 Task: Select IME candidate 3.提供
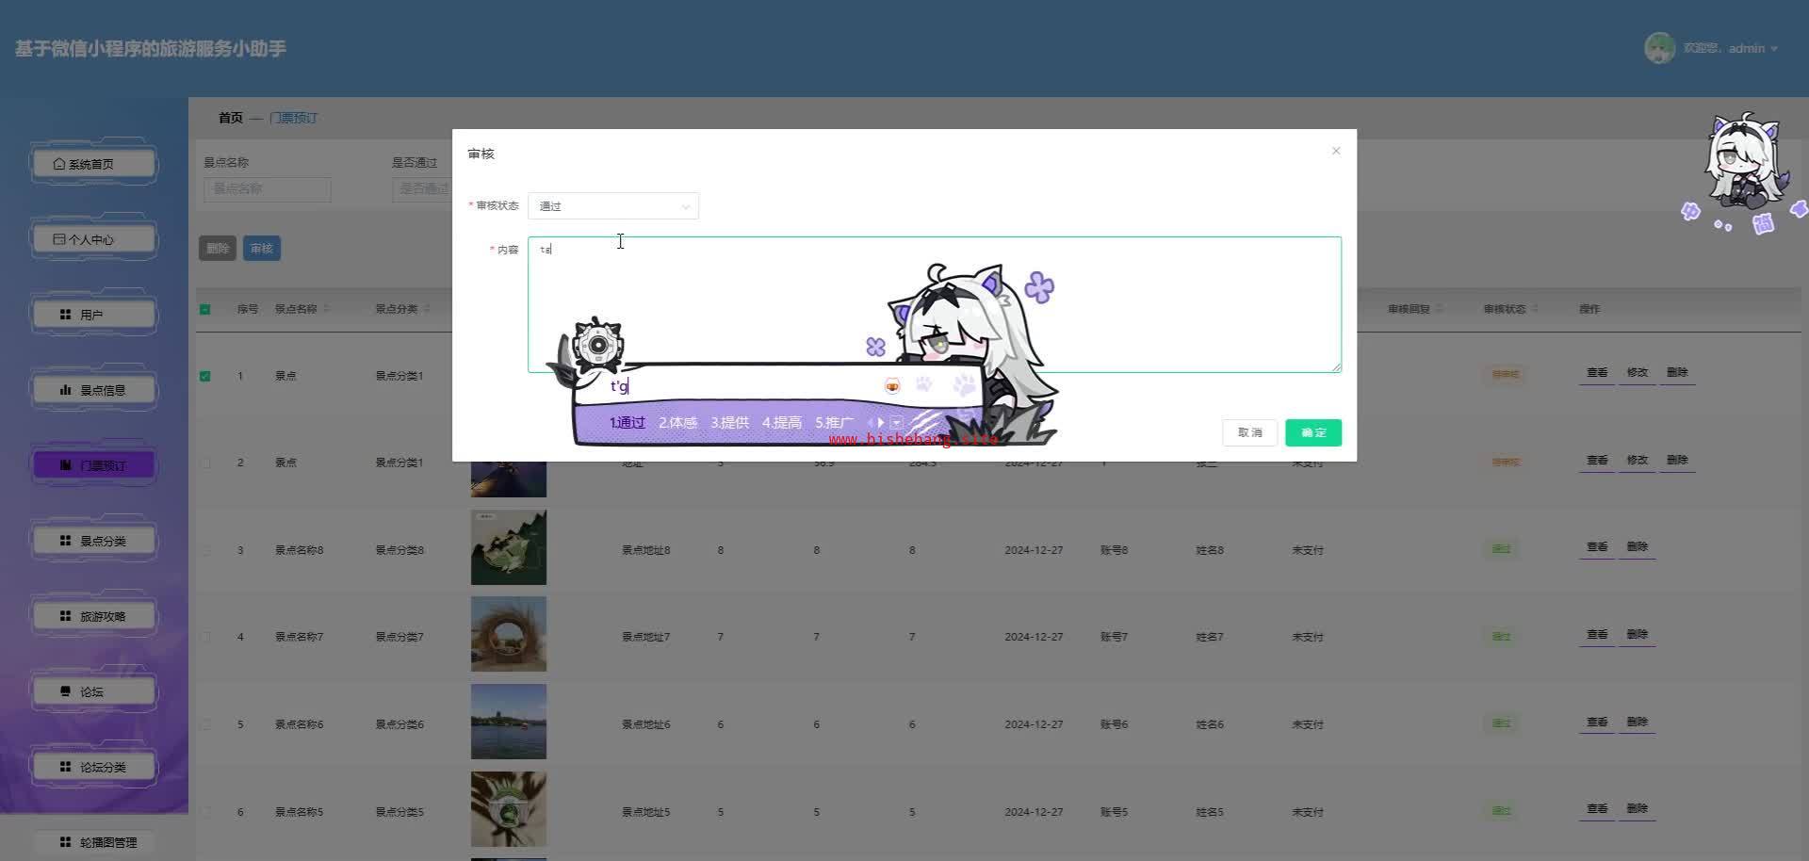pos(730,423)
